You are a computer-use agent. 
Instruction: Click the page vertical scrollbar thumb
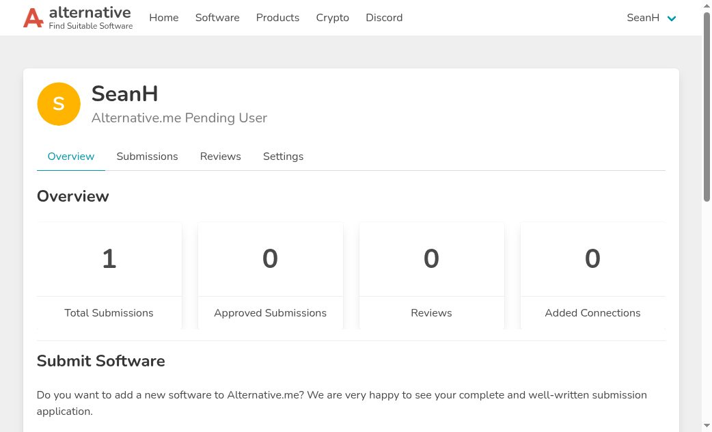(x=707, y=107)
